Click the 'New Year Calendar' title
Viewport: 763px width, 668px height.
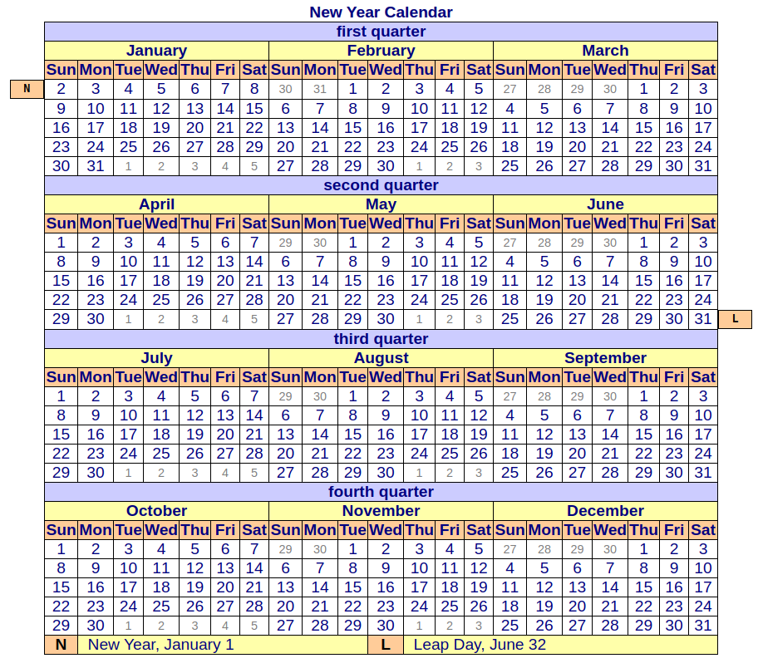pyautogui.click(x=381, y=12)
